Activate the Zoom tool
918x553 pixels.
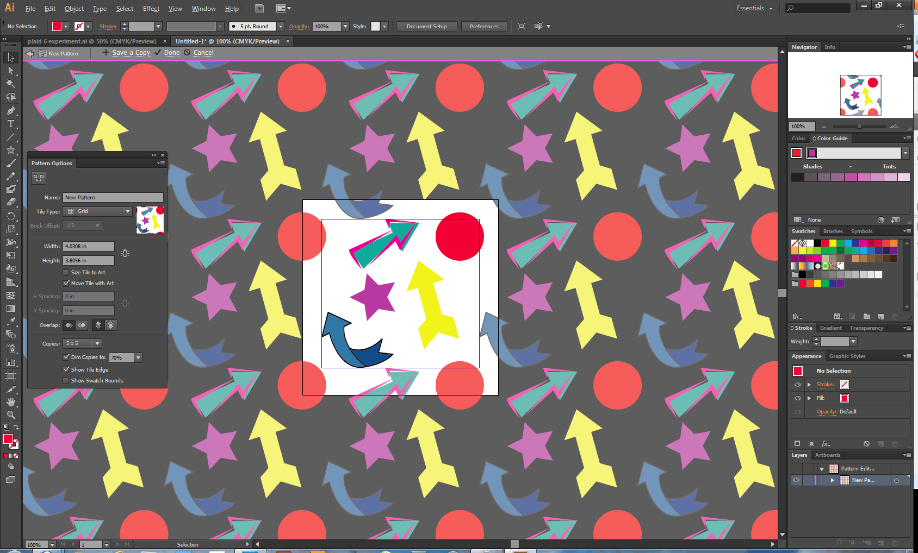coord(10,415)
